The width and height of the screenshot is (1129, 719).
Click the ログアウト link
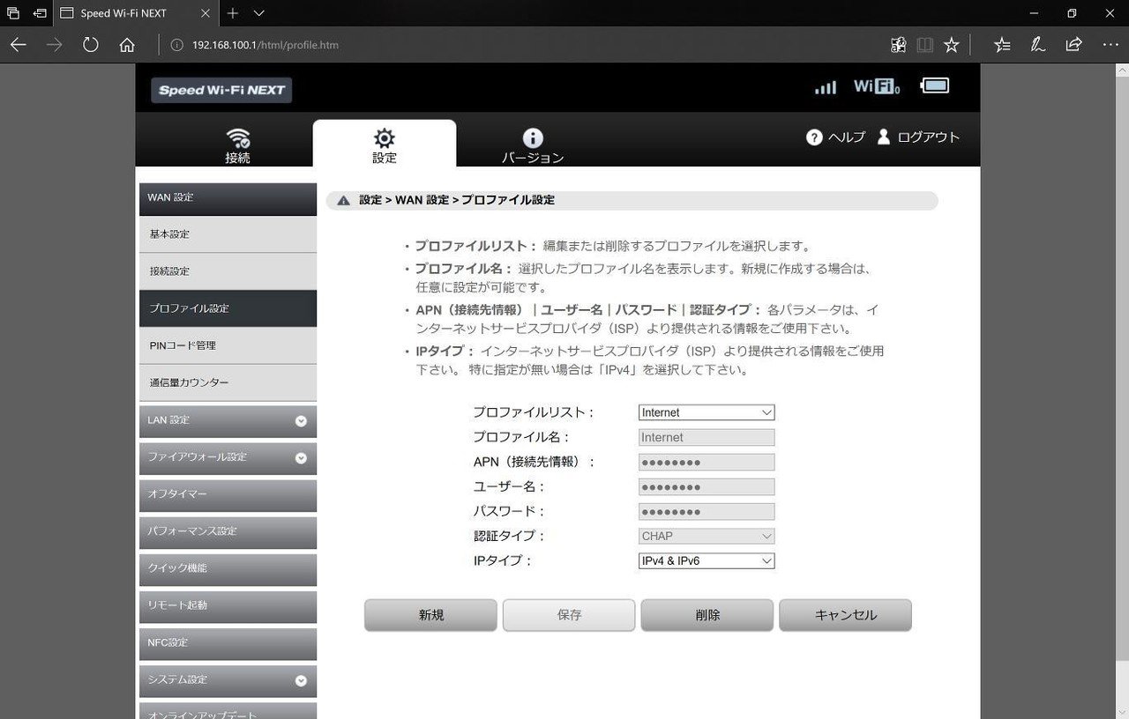click(929, 137)
